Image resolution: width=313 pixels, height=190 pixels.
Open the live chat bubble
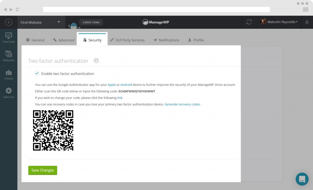click(x=302, y=179)
